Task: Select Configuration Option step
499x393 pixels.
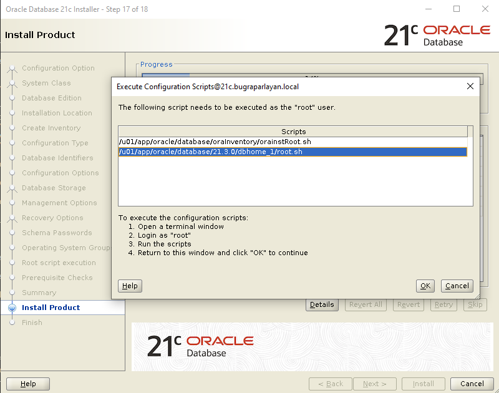Action: (x=58, y=68)
